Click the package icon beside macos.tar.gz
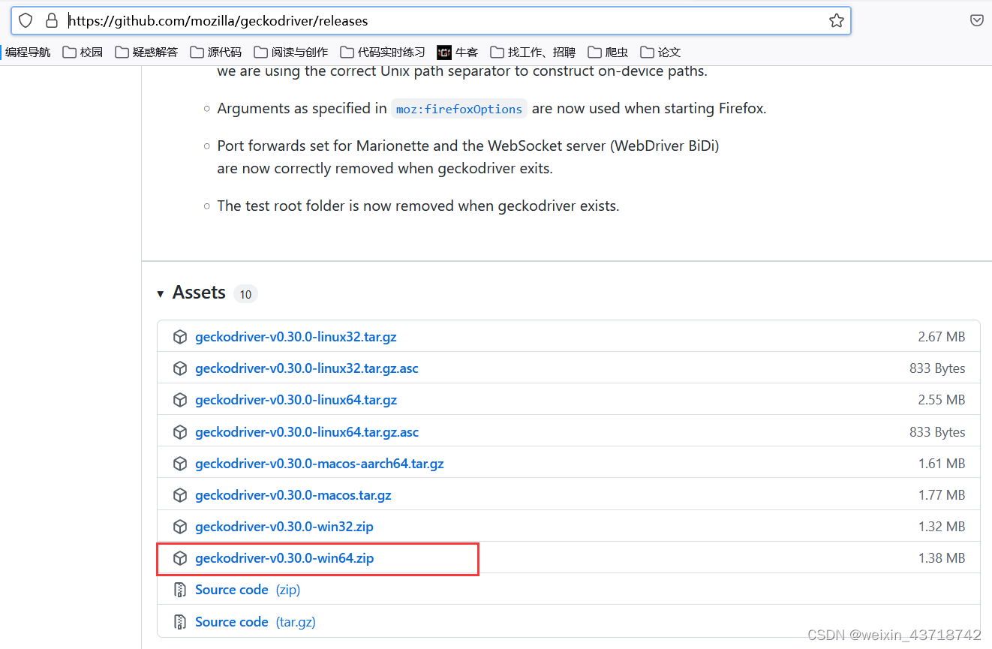 [x=180, y=495]
